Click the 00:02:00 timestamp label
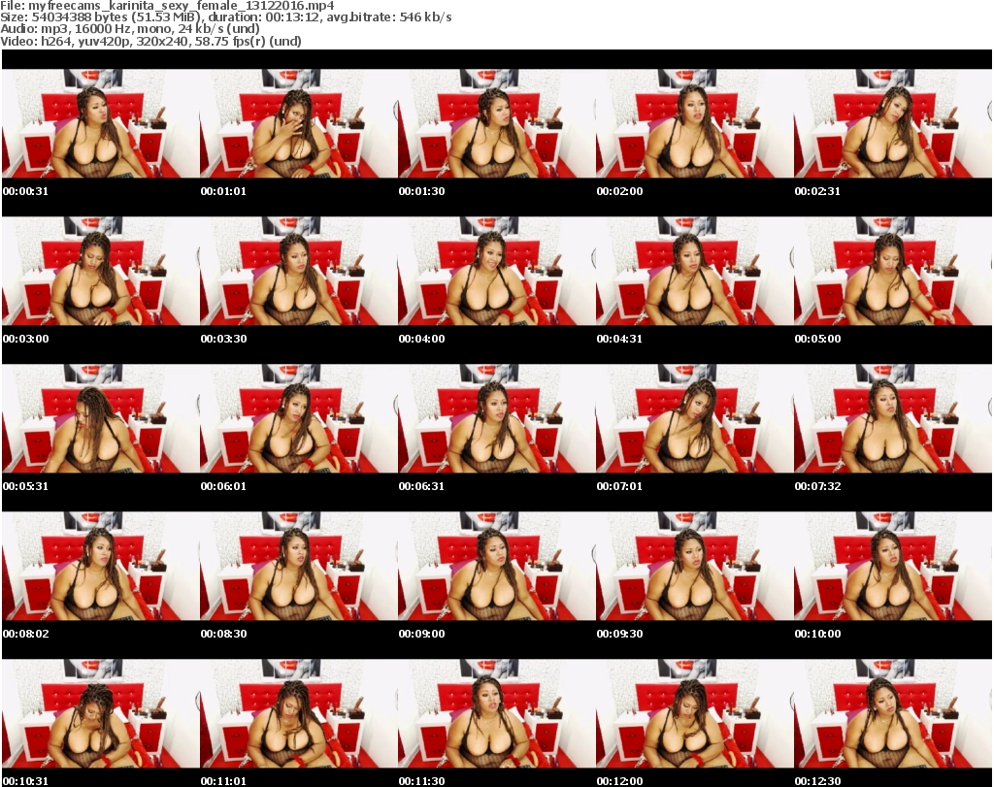Image resolution: width=994 pixels, height=787 pixels. (619, 191)
